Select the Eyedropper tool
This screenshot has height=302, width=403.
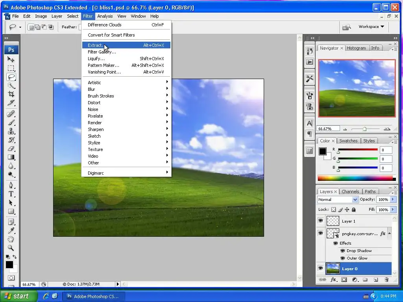tap(11, 230)
